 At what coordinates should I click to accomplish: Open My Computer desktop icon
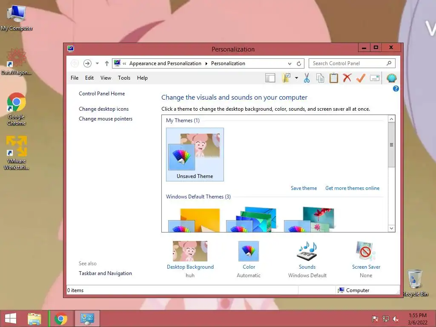point(17,18)
